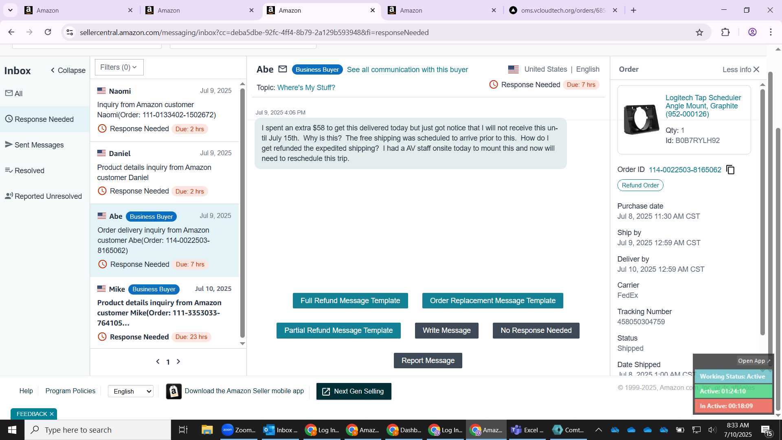Viewport: 782px width, 440px height.
Task: Open the Help link in footer
Action: [x=26, y=391]
